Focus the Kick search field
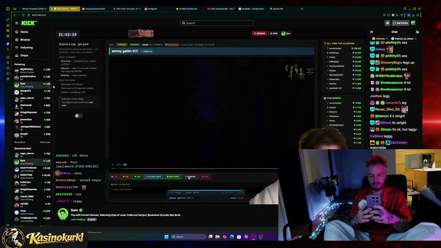This screenshot has height=248, width=441. [217, 23]
